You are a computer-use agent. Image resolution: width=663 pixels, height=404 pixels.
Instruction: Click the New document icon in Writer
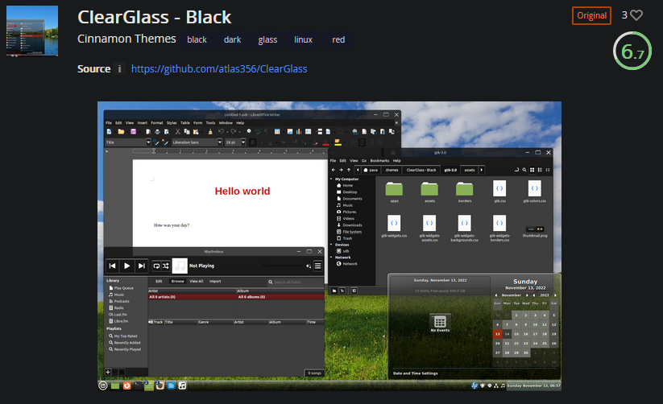pyautogui.click(x=109, y=132)
